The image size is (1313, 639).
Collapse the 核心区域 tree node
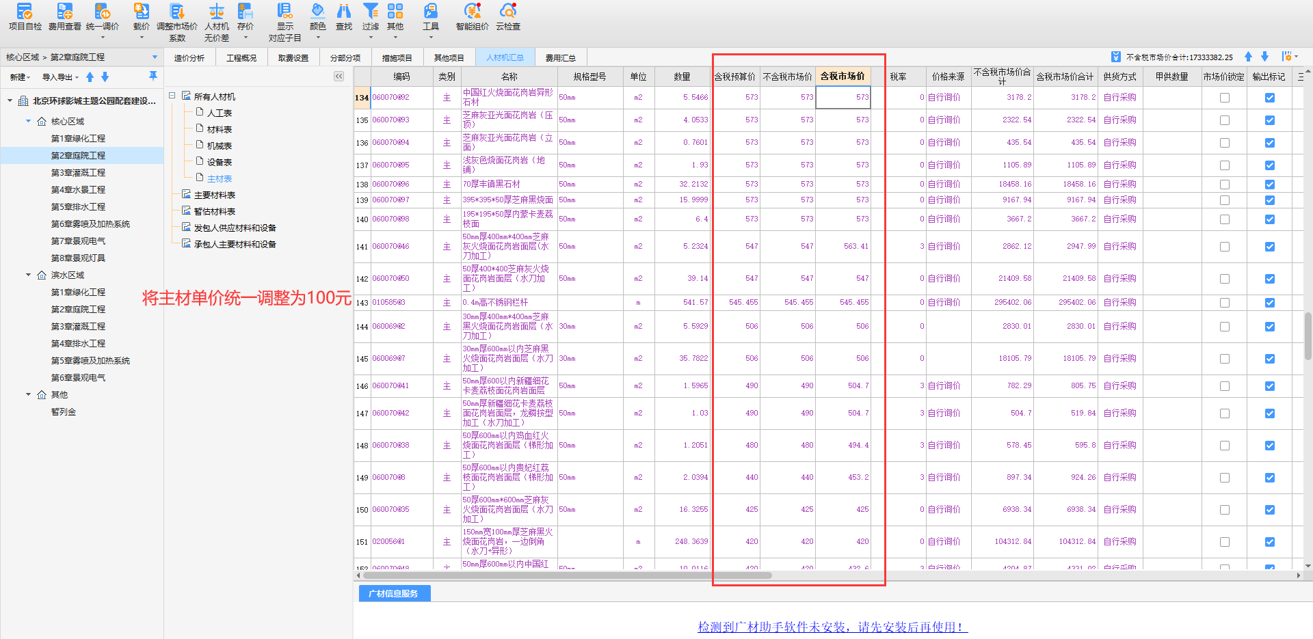pos(28,122)
